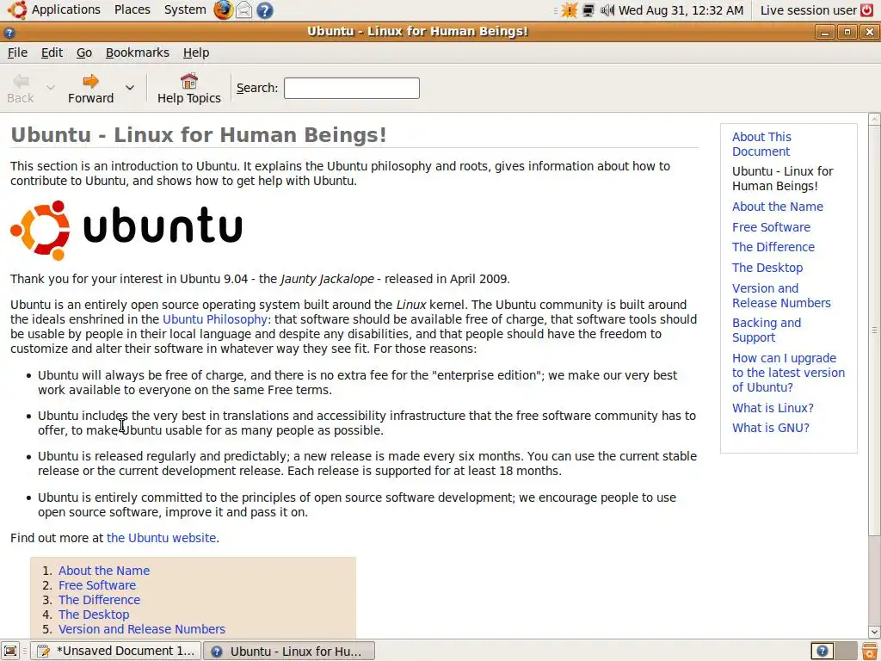Click the Ubuntu logo image
The width and height of the screenshot is (881, 661).
pos(126,231)
